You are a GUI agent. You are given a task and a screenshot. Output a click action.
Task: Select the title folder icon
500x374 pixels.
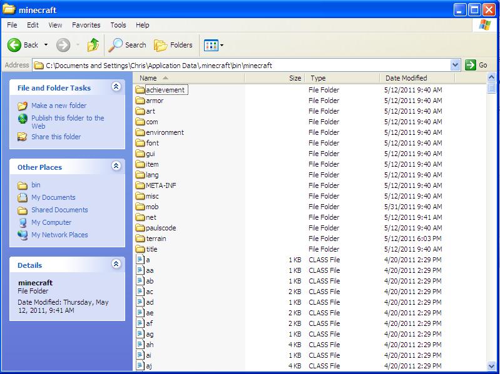pos(140,249)
